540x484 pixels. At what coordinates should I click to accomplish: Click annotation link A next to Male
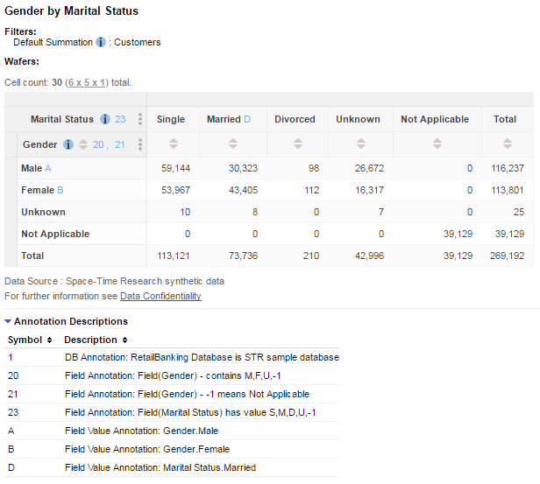[x=48, y=167]
